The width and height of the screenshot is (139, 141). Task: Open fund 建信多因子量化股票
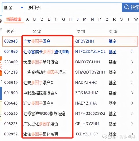[x=41, y=134]
